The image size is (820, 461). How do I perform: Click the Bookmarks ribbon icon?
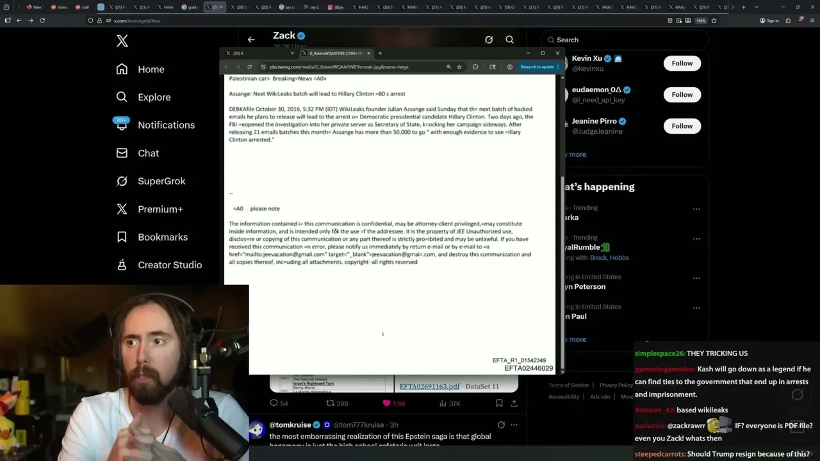coord(122,237)
